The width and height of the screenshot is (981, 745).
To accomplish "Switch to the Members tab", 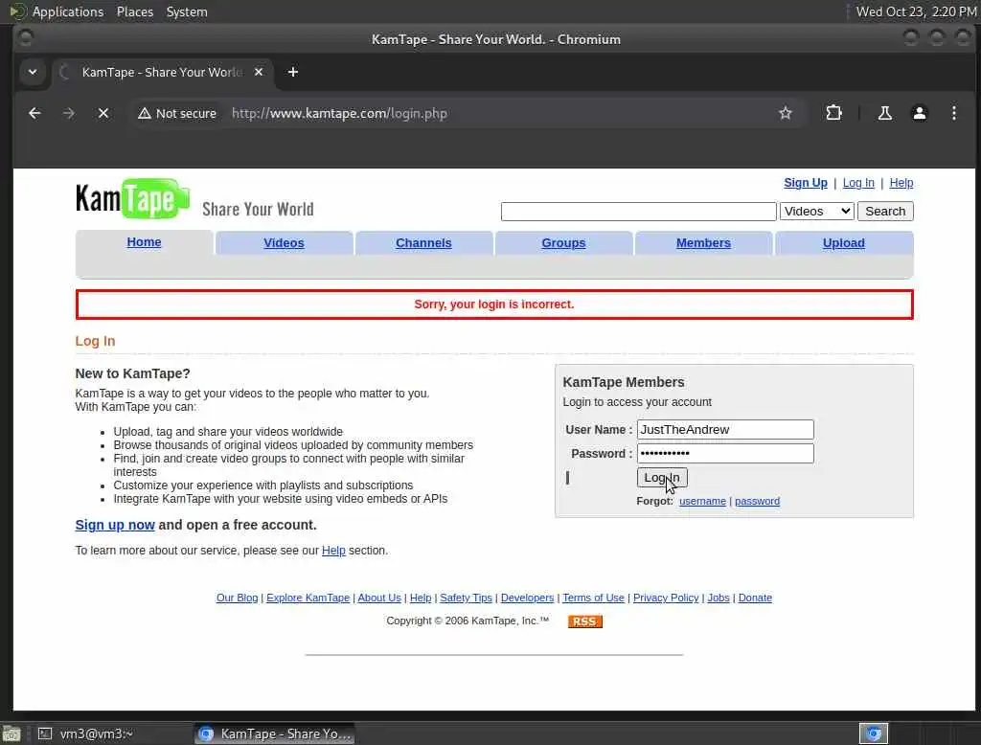I will pos(703,242).
